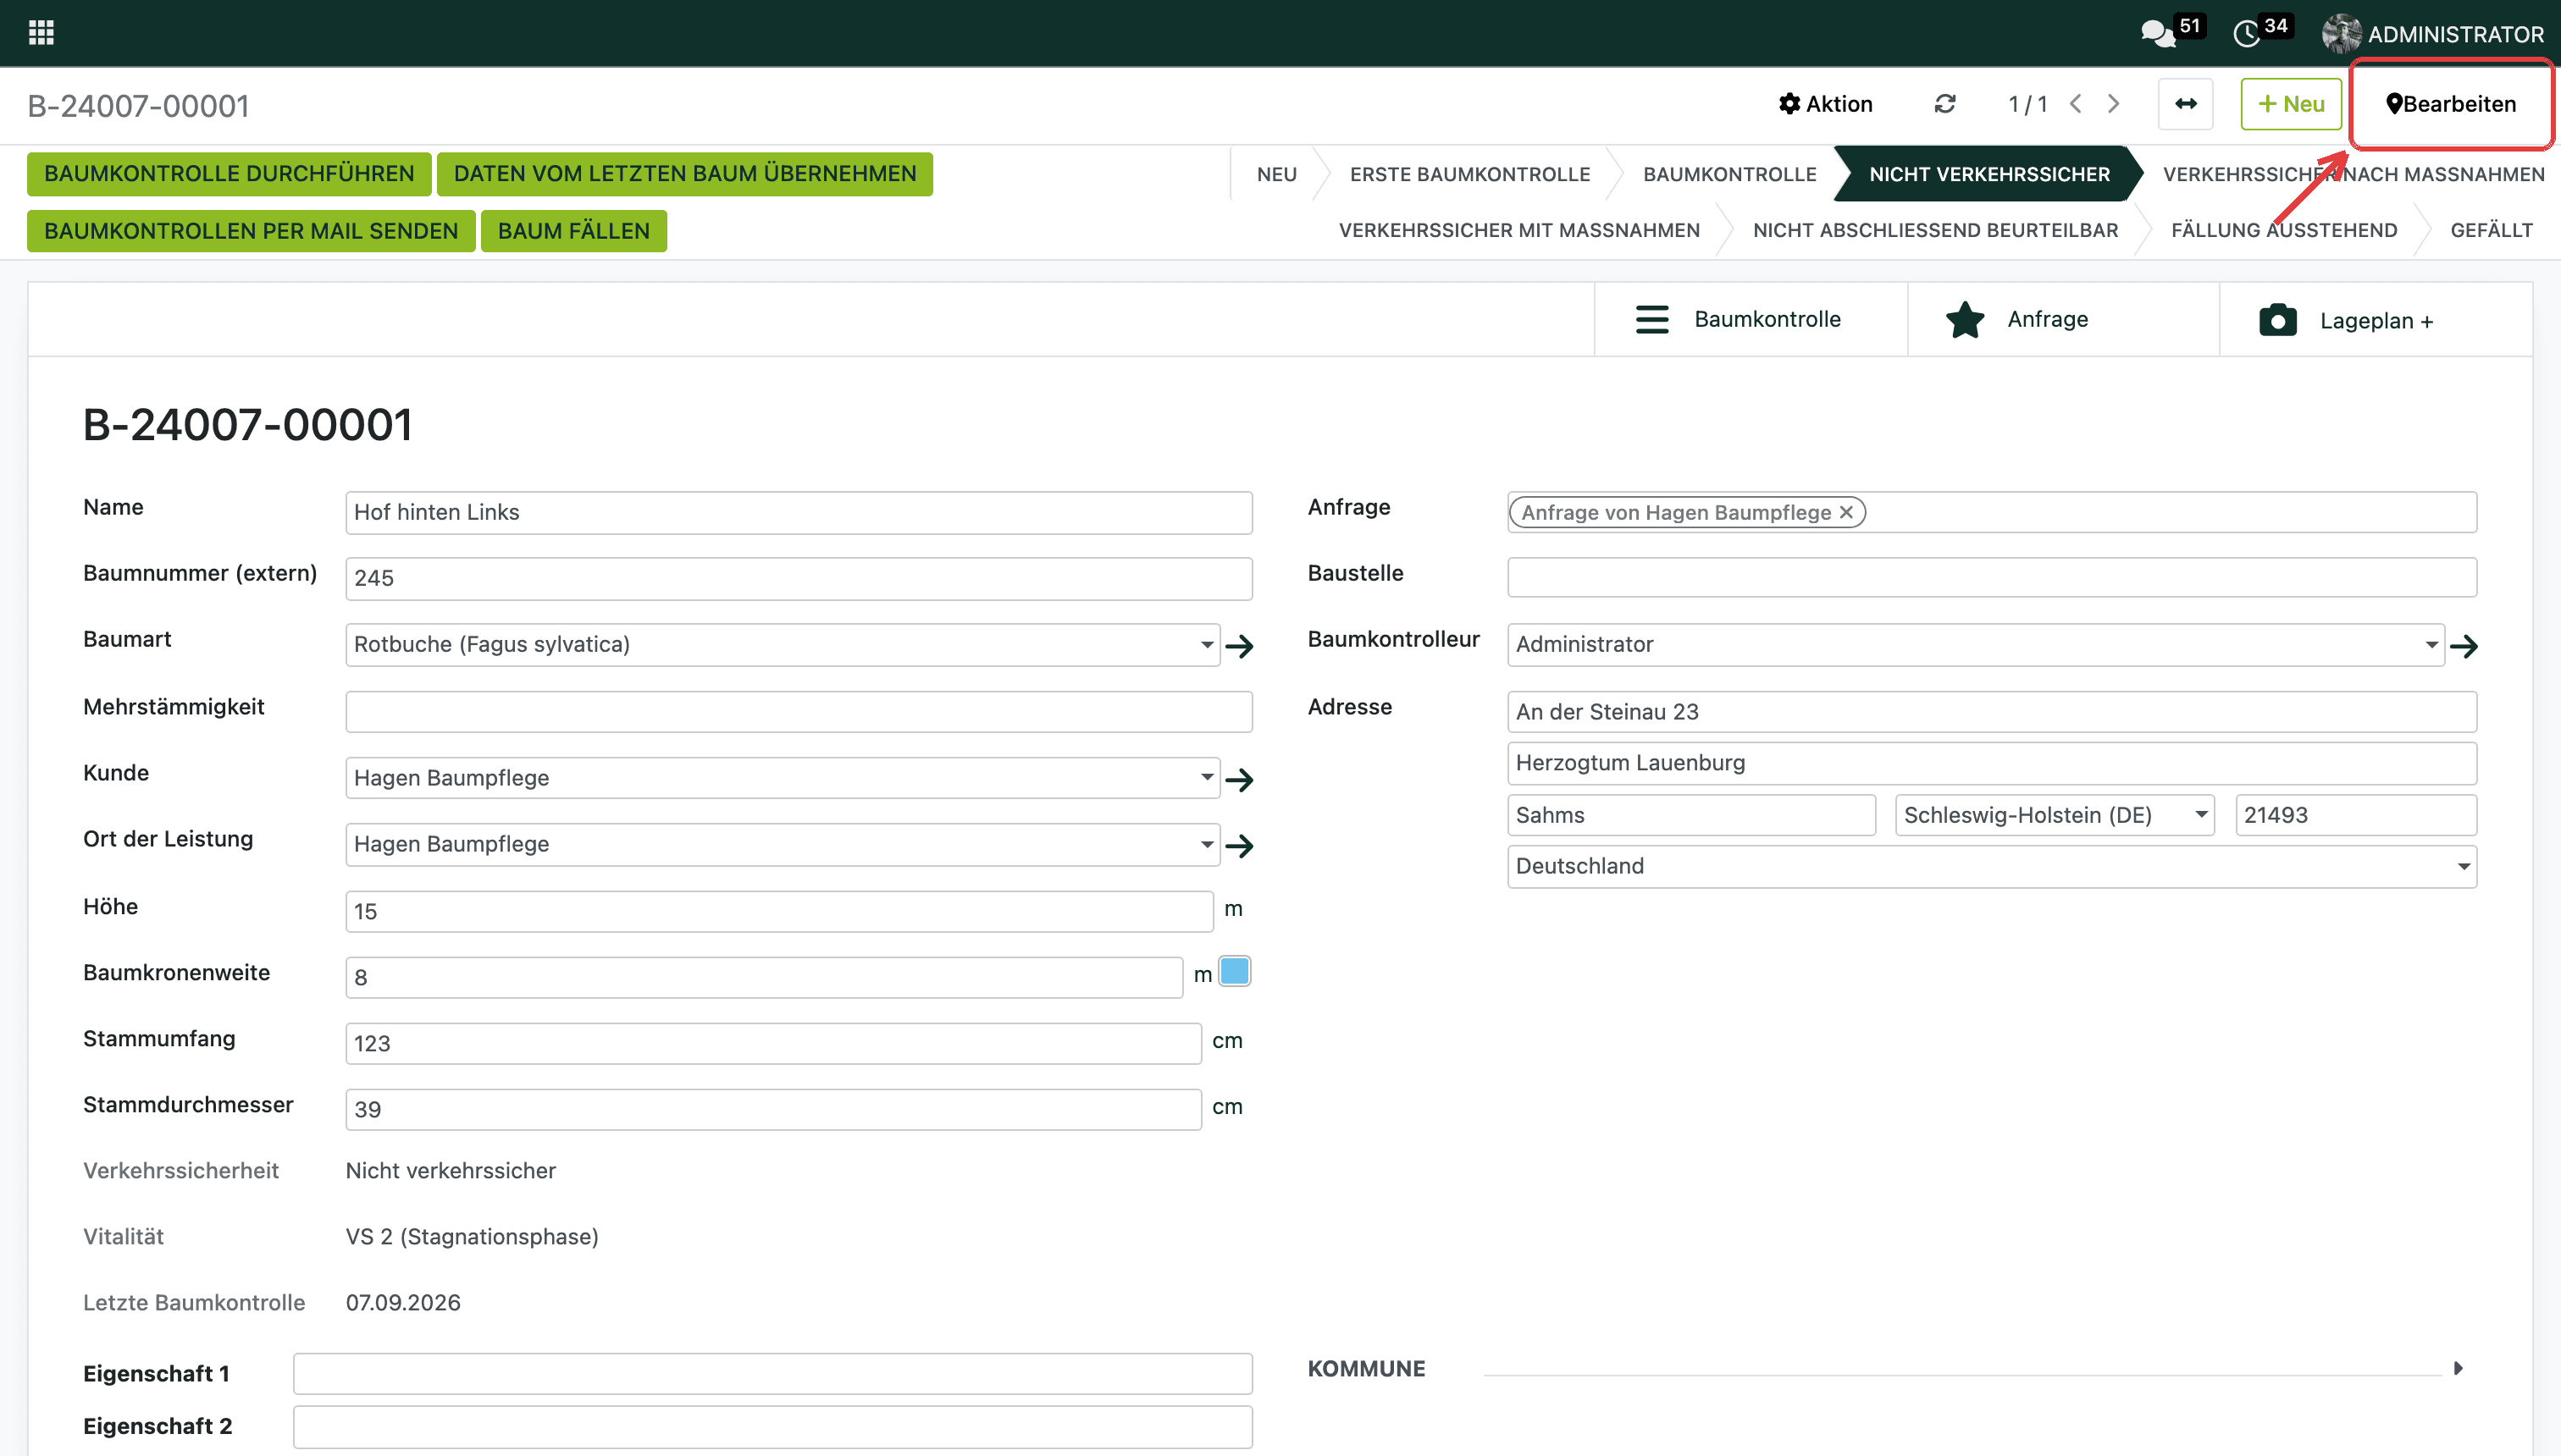This screenshot has width=2561, height=1456.
Task: Open Baumkontrolle list stat button
Action: coord(1751,320)
